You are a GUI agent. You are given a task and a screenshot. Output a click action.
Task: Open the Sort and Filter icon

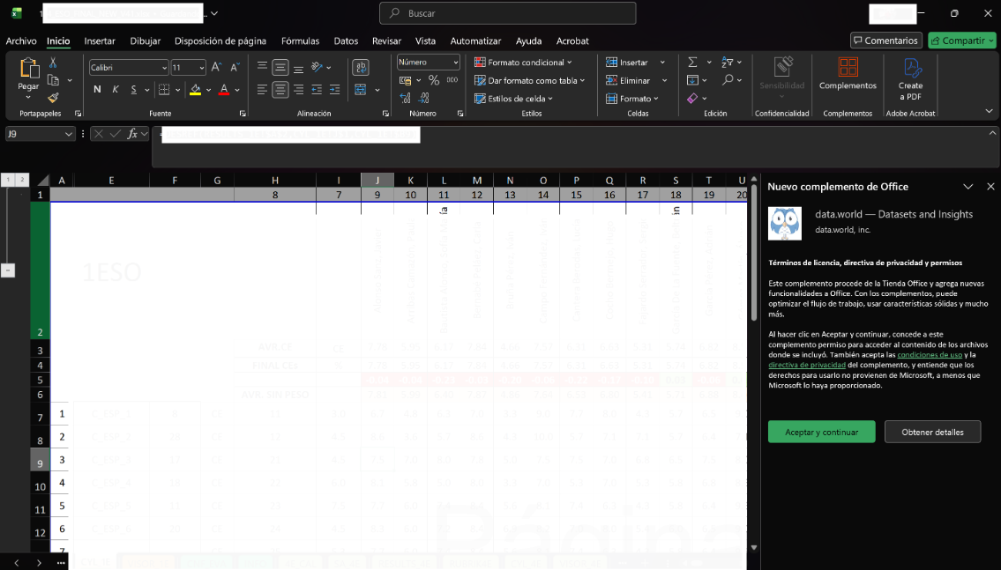pyautogui.click(x=727, y=62)
